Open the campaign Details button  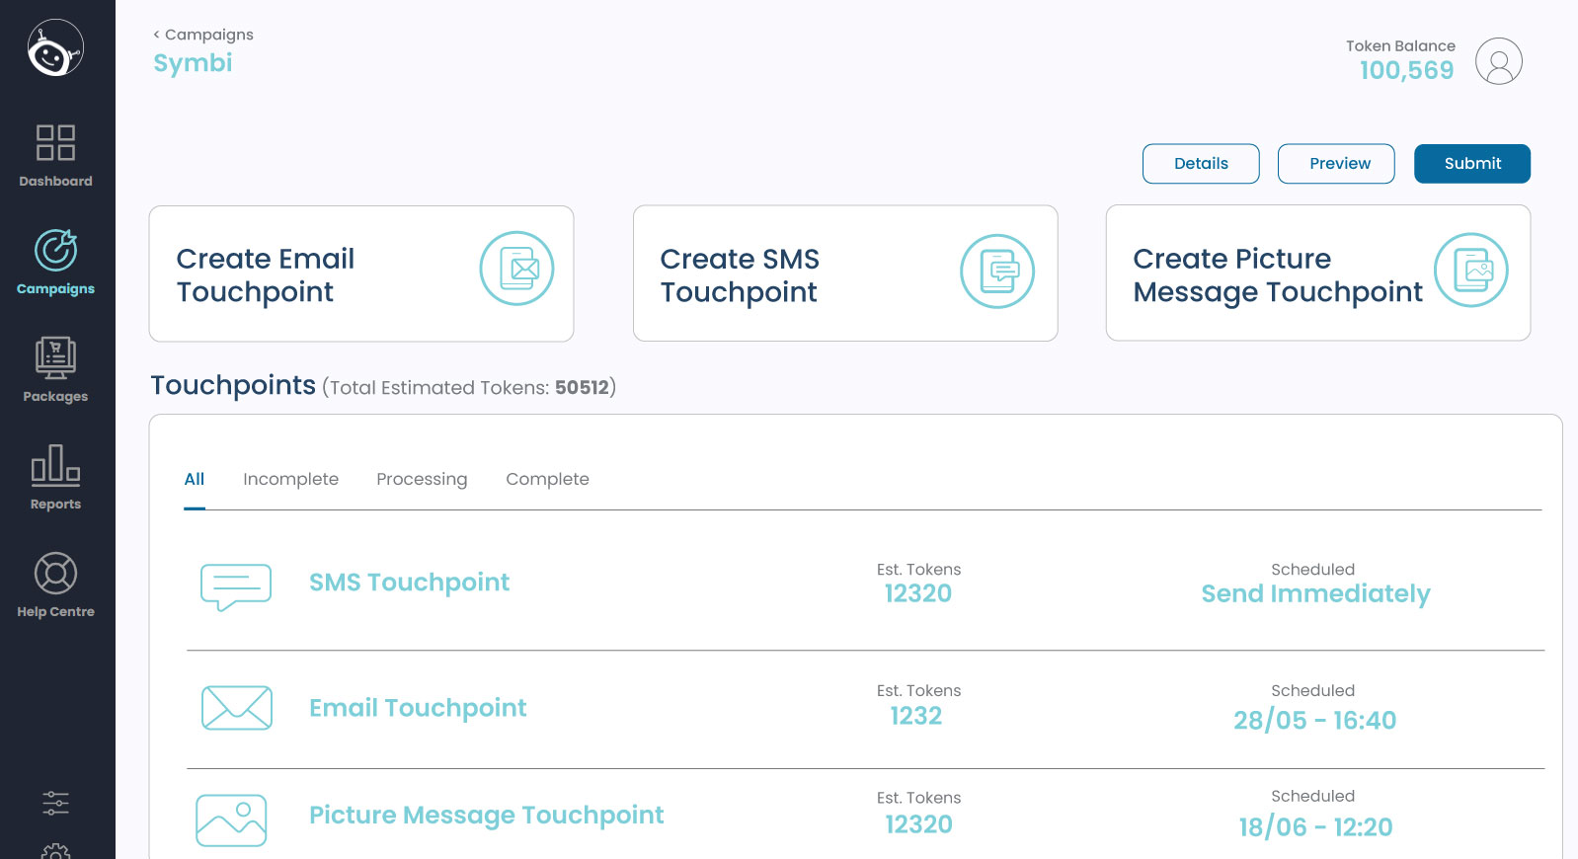[x=1200, y=164]
